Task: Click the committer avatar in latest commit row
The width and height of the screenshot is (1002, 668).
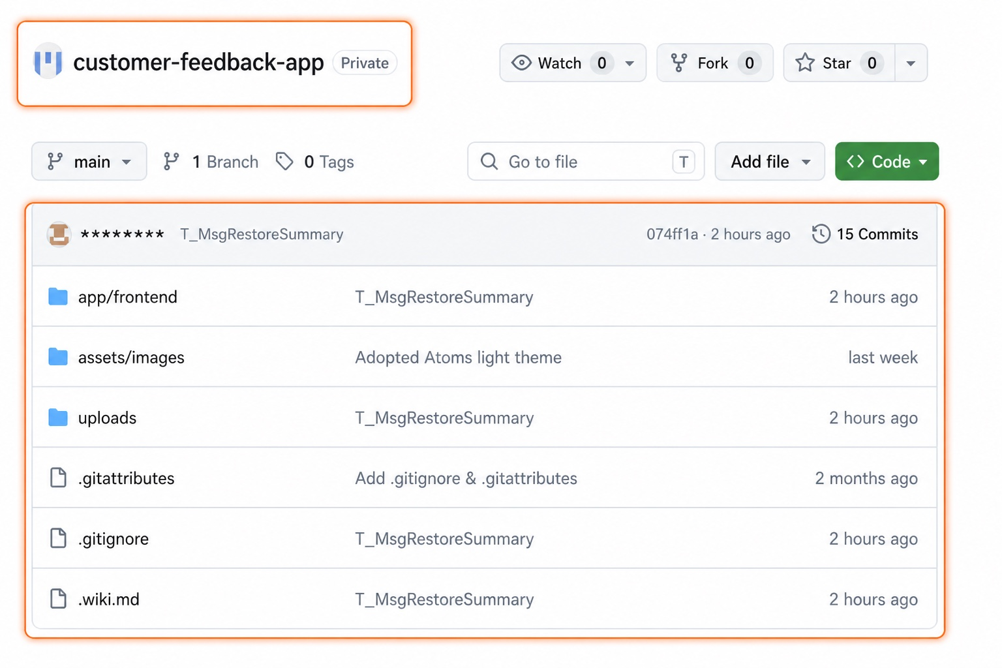Action: tap(59, 234)
